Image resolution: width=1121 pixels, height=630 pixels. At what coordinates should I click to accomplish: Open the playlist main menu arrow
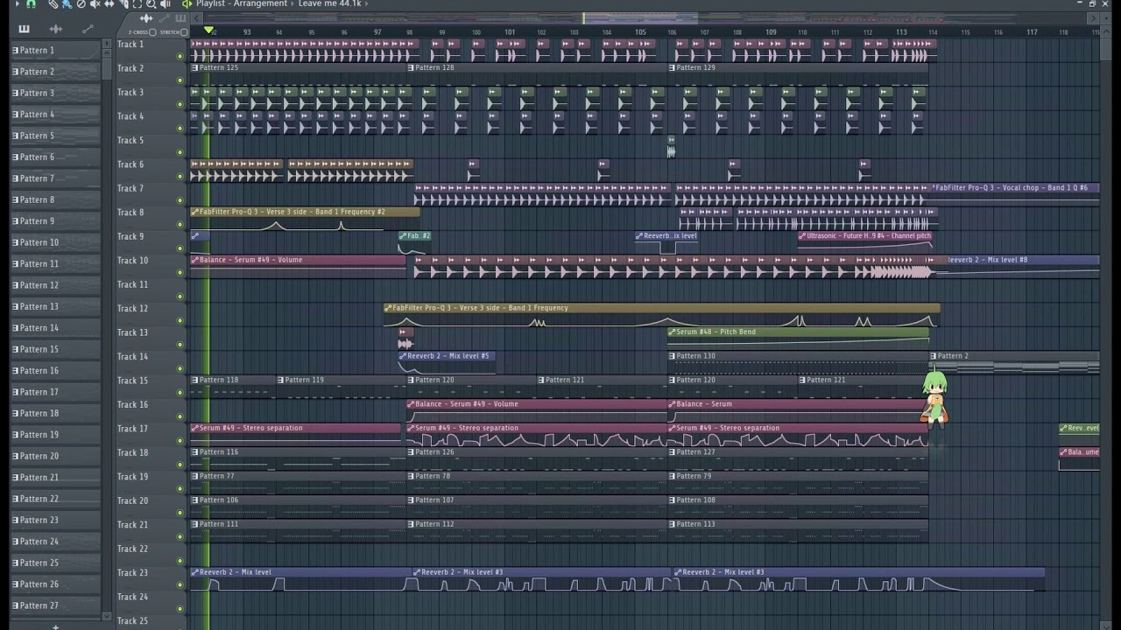17,3
